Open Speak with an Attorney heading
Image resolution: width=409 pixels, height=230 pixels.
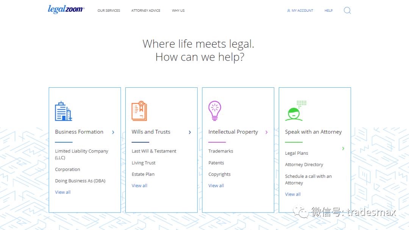(313, 132)
